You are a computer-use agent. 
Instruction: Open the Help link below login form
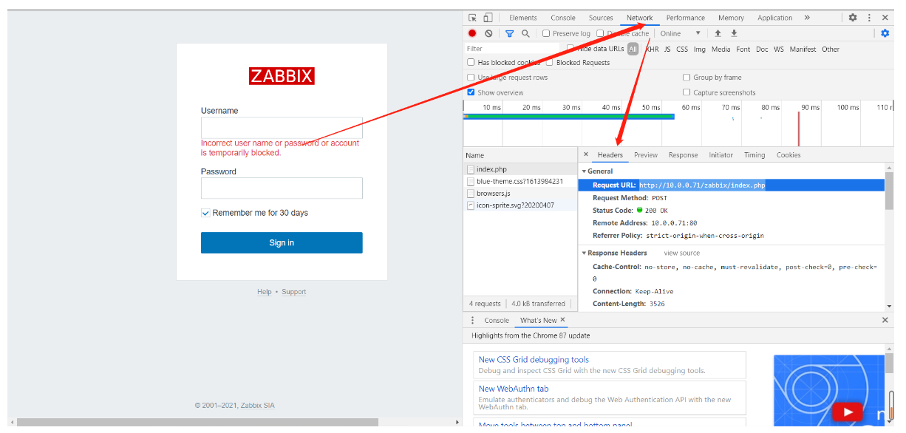(x=265, y=292)
